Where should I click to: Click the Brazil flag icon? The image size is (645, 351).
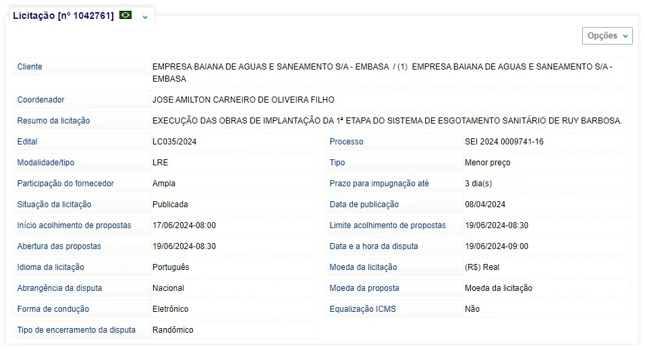tap(125, 16)
